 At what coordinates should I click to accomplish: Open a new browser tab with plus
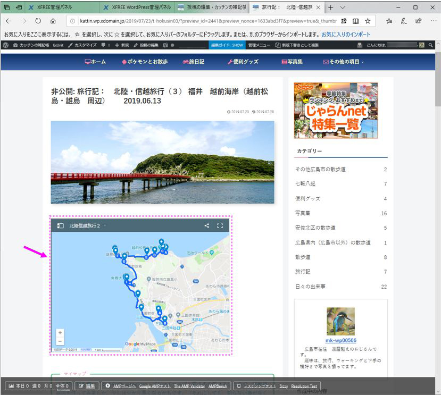pyautogui.click(x=331, y=7)
